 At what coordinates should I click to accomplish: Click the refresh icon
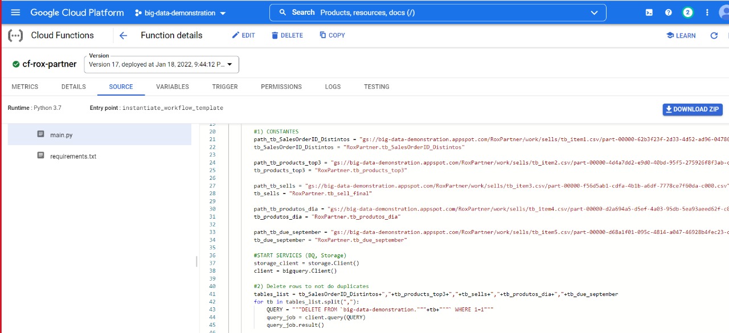coord(714,35)
